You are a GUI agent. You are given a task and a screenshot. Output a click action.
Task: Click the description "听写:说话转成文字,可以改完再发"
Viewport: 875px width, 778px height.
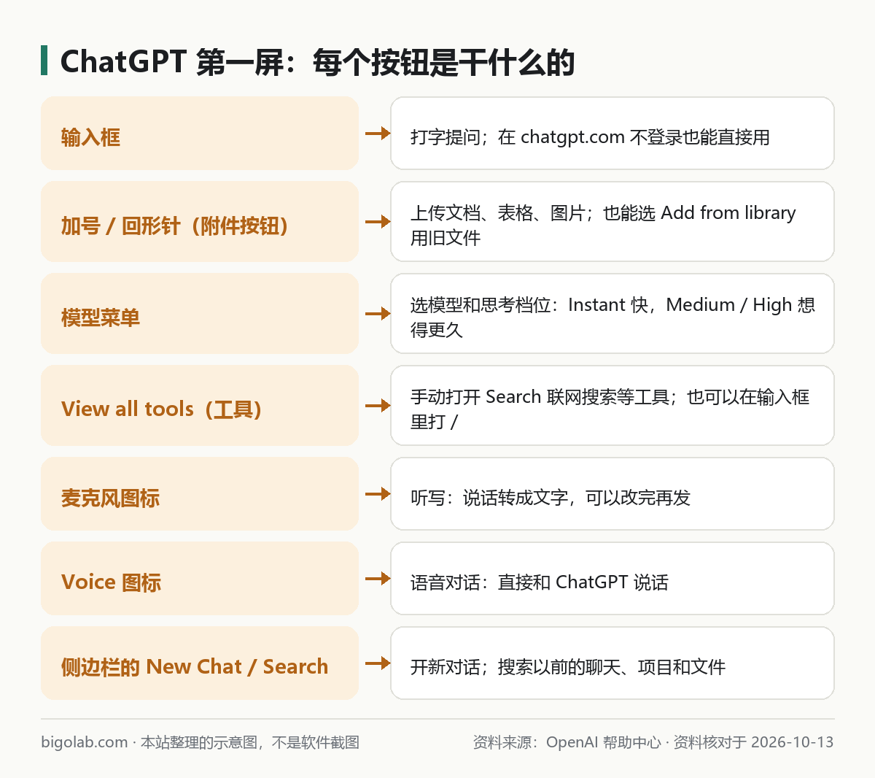point(551,498)
